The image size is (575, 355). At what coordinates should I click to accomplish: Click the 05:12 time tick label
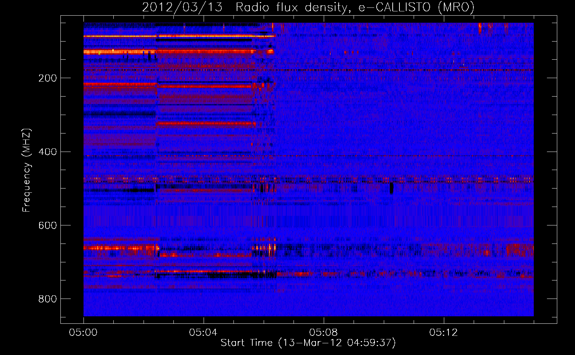[x=444, y=333]
